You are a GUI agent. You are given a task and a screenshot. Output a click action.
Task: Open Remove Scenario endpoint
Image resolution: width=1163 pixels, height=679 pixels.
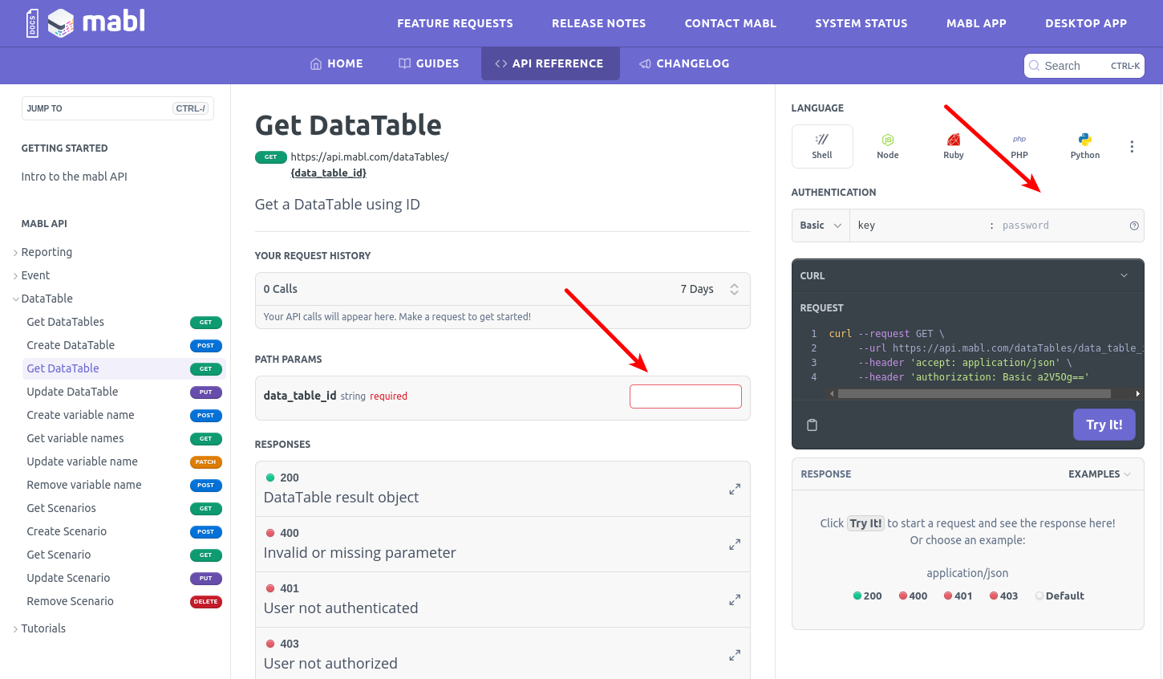pyautogui.click(x=124, y=601)
